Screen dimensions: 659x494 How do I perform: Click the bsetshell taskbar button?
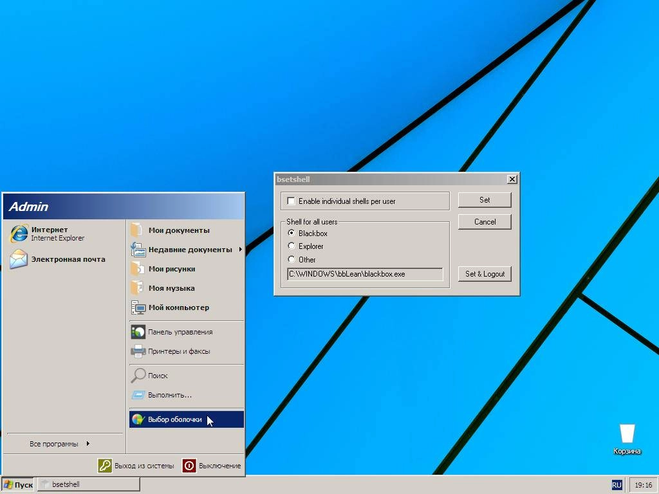[89, 484]
